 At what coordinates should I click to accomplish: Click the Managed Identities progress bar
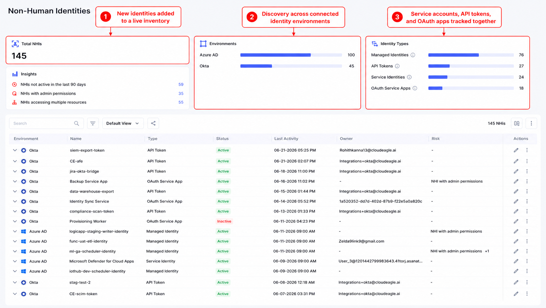(x=471, y=55)
